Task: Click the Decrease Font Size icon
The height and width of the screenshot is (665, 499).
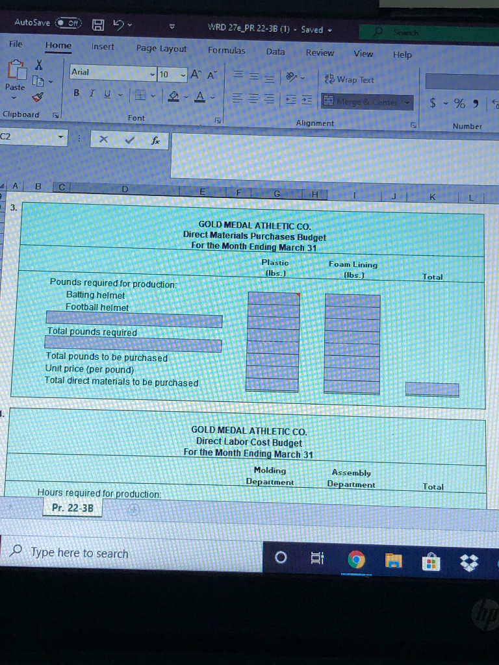Action: 212,75
